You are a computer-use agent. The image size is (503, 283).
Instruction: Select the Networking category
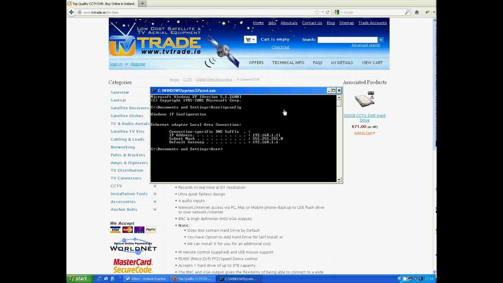point(123,147)
